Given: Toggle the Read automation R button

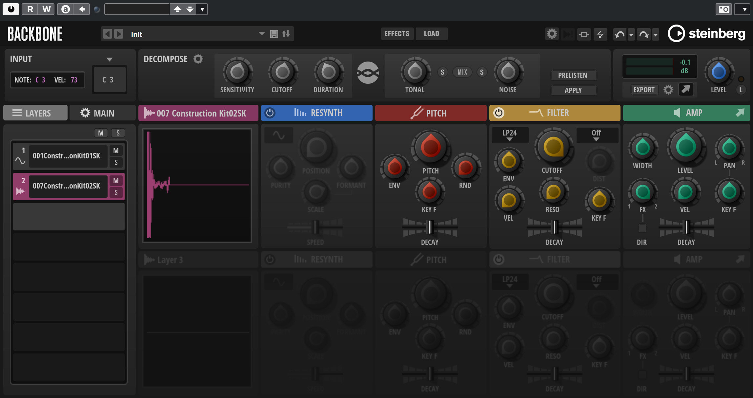Looking at the screenshot, I should [30, 9].
